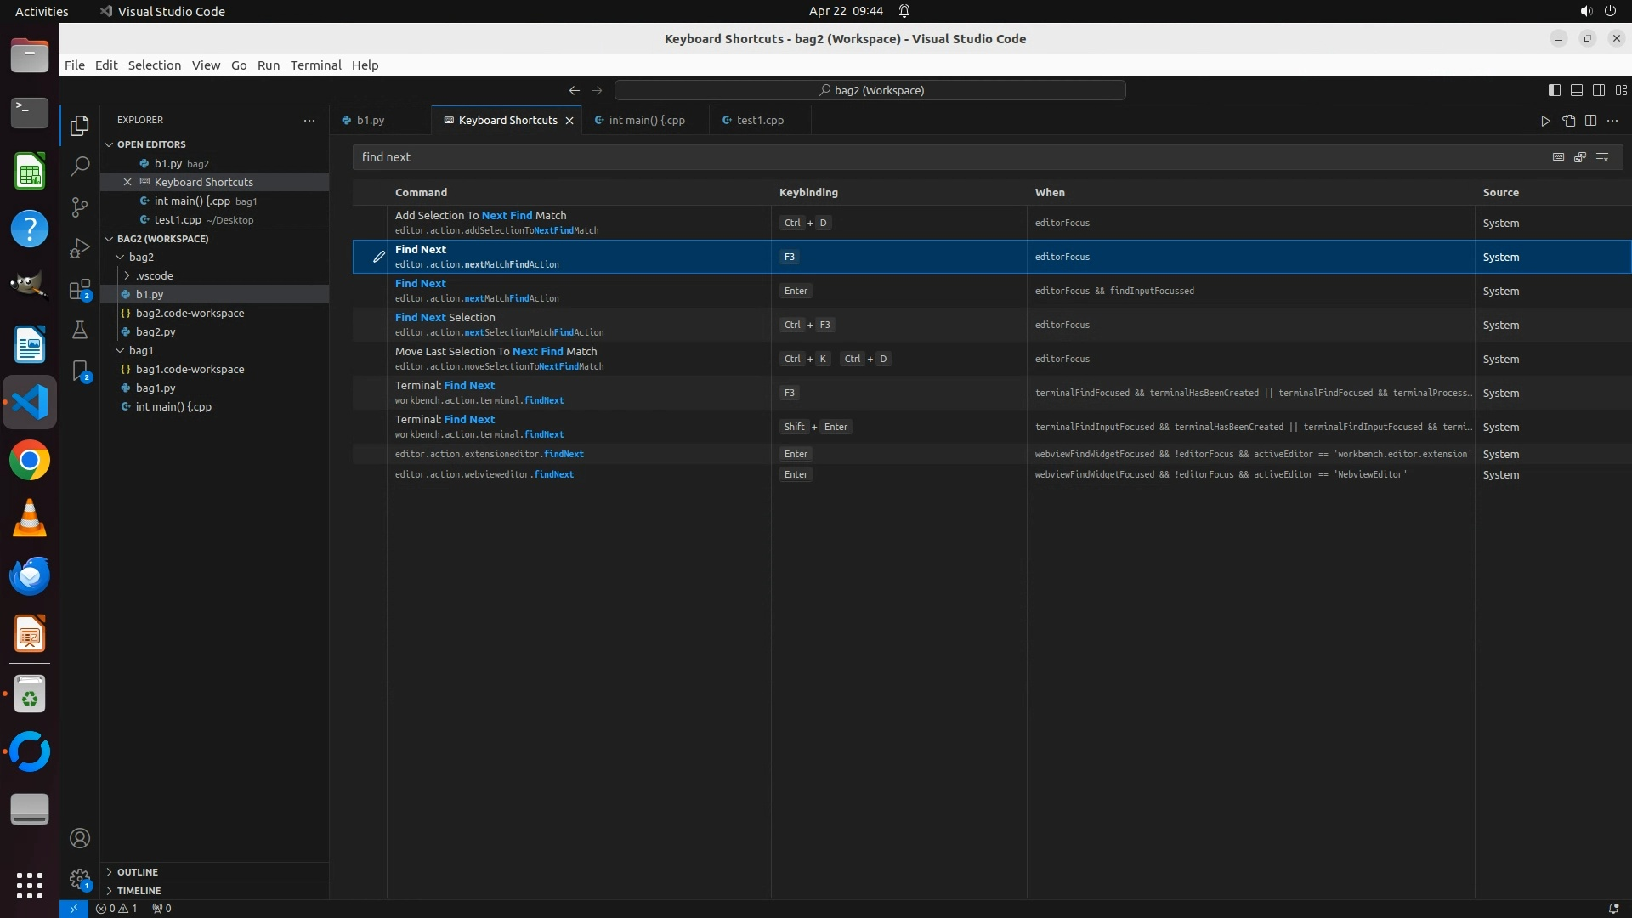Click Sort by Precedence icon

pos(1580,157)
